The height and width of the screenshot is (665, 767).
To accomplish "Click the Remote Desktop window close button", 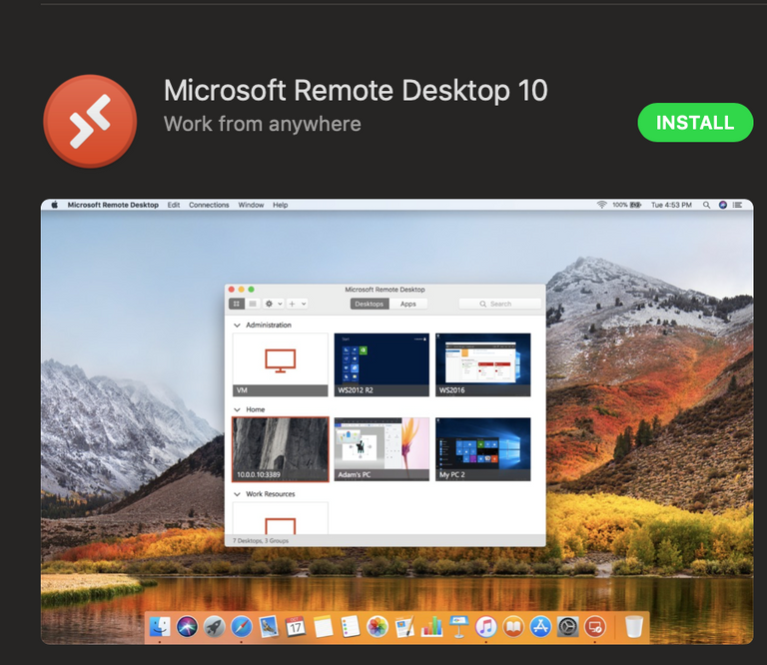I will (x=232, y=290).
